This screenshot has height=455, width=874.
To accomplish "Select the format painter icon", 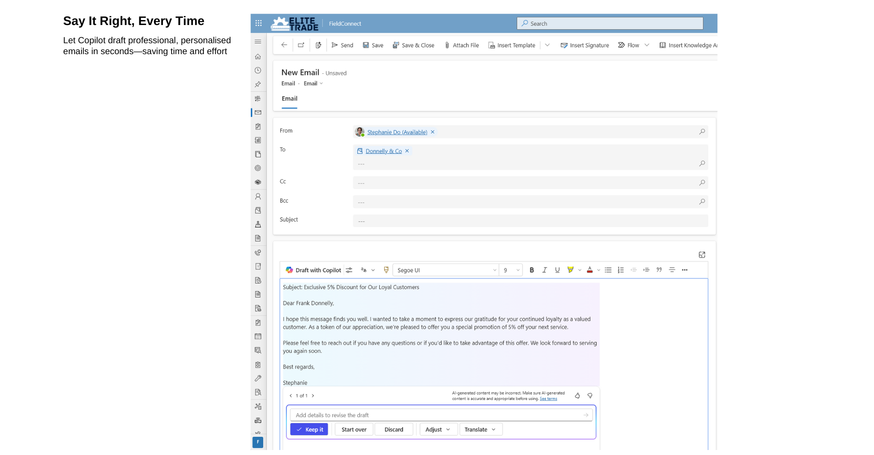I will 386,270.
